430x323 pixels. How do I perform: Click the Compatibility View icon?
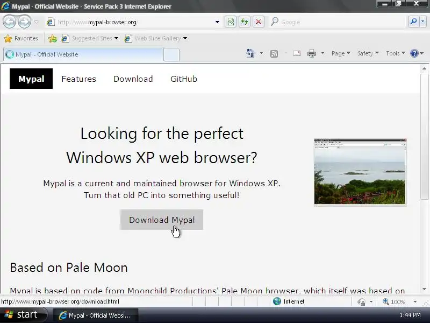pyautogui.click(x=231, y=22)
